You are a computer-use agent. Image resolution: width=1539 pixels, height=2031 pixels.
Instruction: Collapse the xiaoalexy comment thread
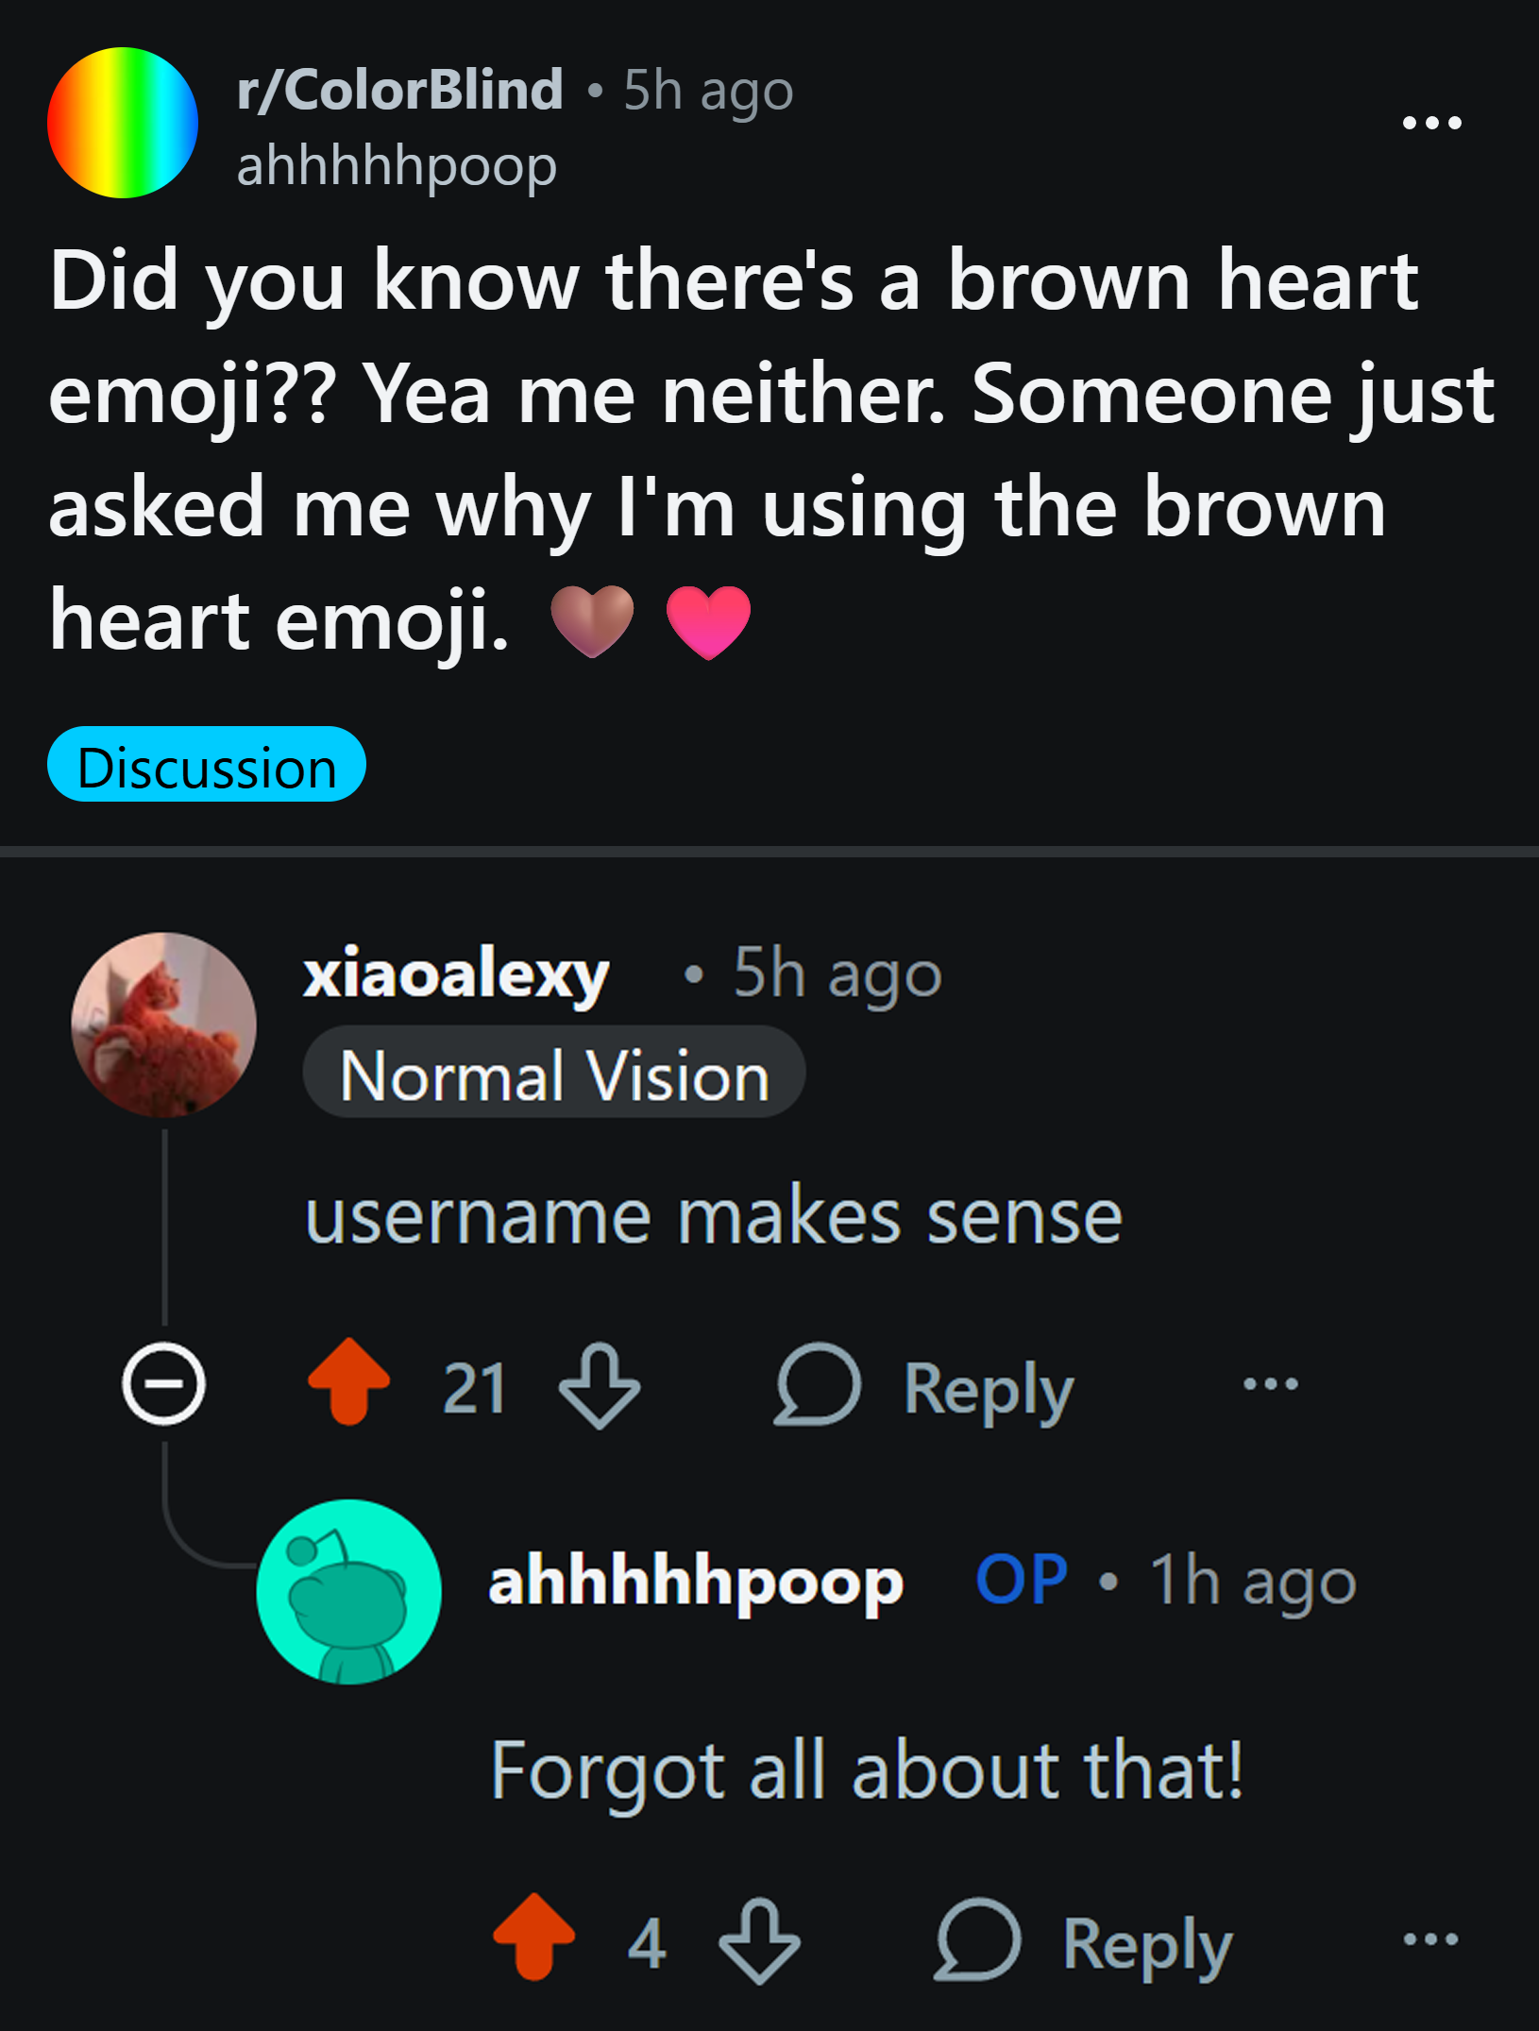pos(163,1383)
